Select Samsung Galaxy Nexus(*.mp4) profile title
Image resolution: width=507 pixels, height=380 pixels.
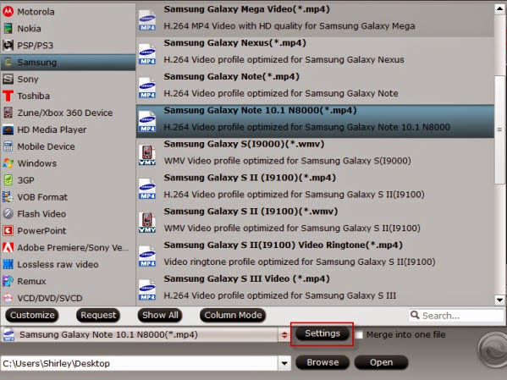click(x=234, y=42)
